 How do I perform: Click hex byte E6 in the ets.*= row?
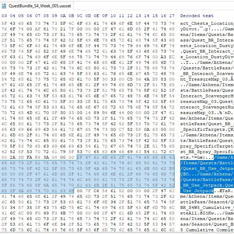38,157
